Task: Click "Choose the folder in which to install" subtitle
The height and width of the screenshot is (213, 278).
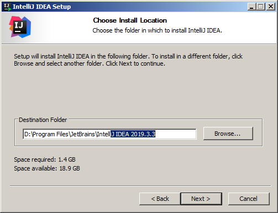Action: [157, 30]
